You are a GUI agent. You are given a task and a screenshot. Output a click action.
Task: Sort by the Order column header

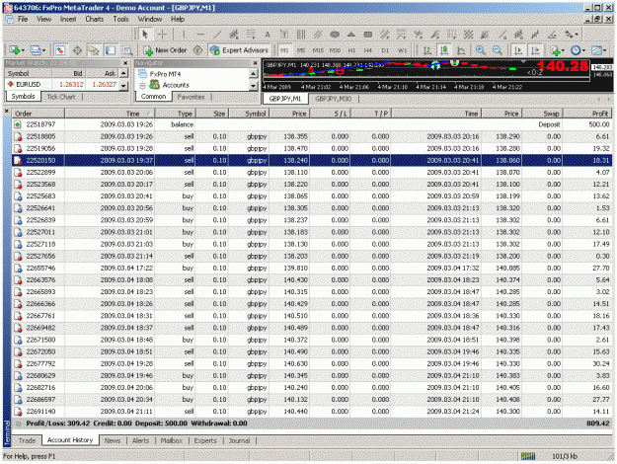tap(39, 114)
